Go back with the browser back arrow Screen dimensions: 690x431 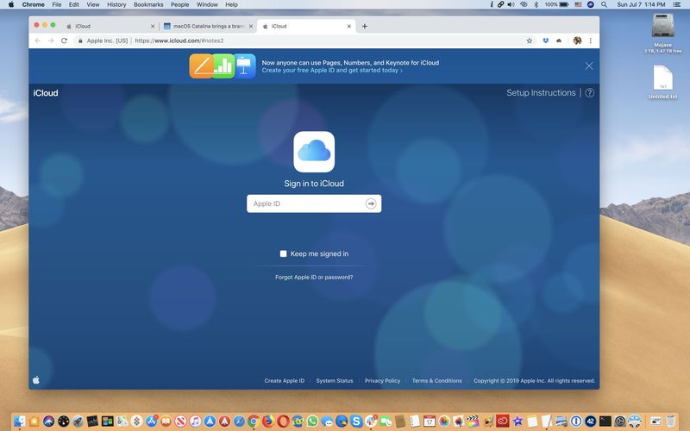[x=38, y=41]
